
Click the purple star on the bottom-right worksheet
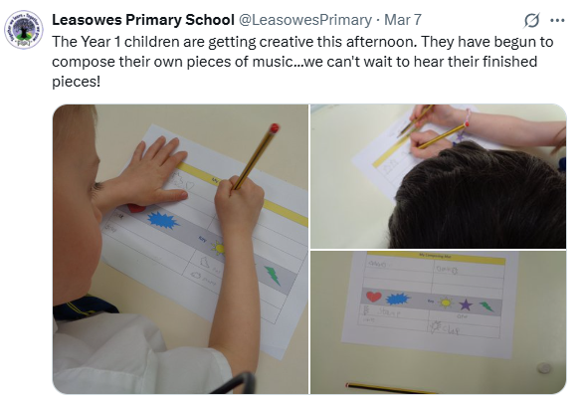466,305
